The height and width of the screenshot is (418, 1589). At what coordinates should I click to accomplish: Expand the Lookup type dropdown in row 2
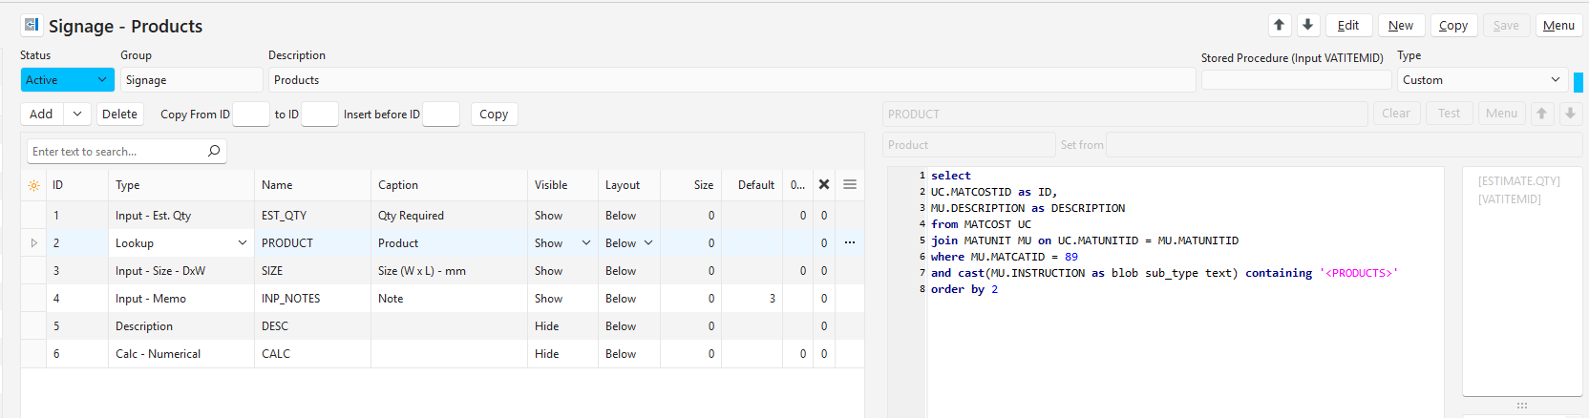coord(243,242)
